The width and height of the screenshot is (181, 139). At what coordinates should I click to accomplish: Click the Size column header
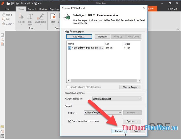[x=113, y=44]
